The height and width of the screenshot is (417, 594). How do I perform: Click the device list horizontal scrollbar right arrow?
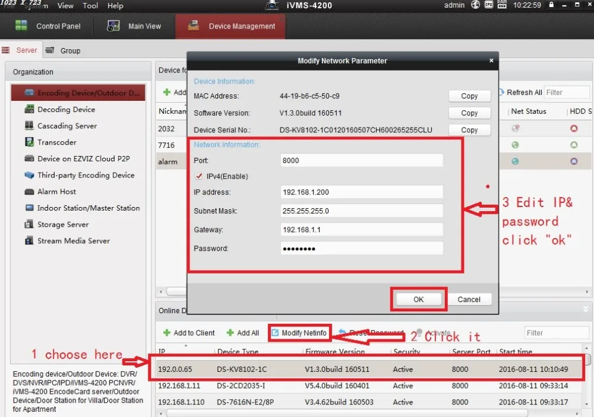click(587, 292)
